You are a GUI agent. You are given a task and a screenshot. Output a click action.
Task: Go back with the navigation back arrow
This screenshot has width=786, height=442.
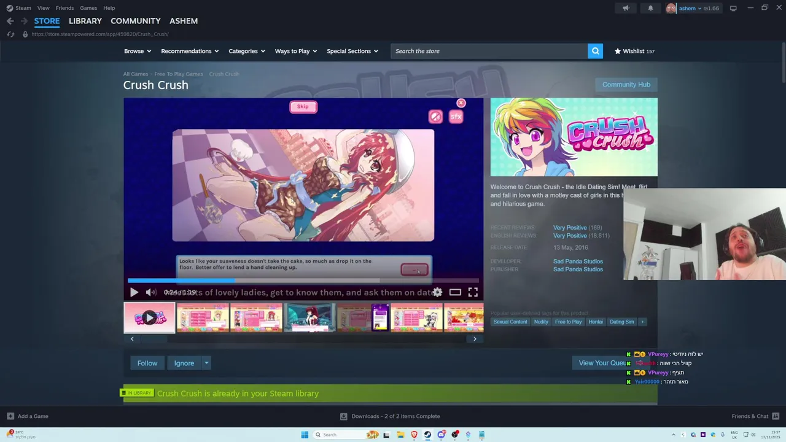10,21
